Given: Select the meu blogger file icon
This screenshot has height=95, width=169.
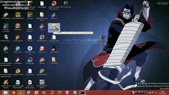Looking at the screenshot, I should (42, 4).
